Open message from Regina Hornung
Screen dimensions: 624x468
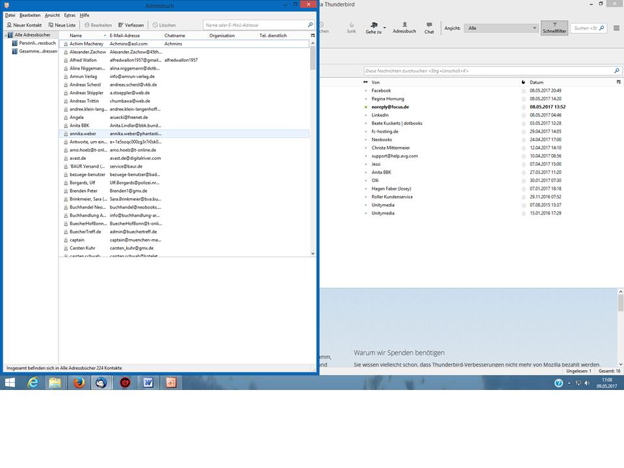[x=387, y=99]
